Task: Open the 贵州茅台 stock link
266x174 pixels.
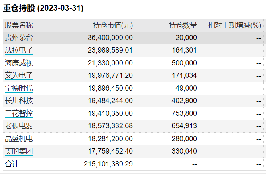Action: click(x=19, y=38)
